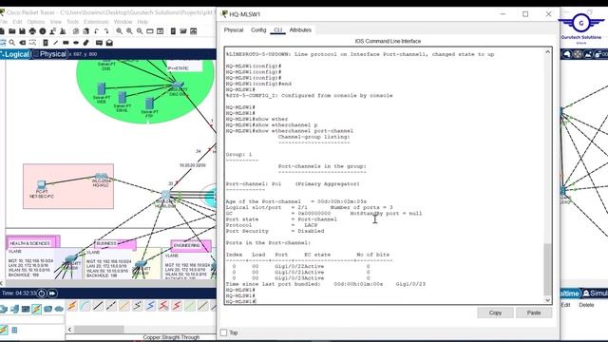
Task: Select the Delete tool icon
Action: (x=22, y=43)
